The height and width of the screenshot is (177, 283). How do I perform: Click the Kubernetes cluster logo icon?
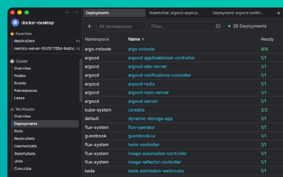pyautogui.click(x=15, y=23)
